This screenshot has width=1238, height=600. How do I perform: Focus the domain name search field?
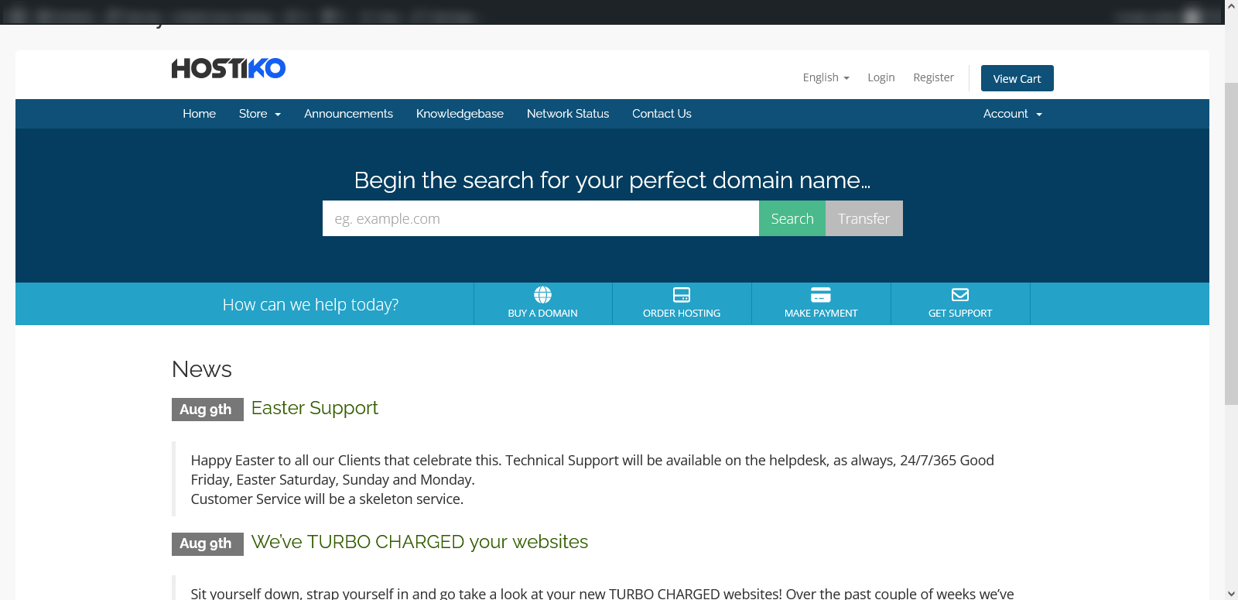pyautogui.click(x=540, y=219)
